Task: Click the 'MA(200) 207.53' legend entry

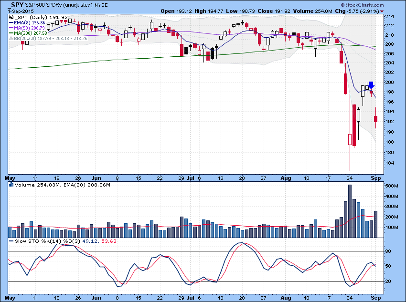Action: pyautogui.click(x=31, y=33)
